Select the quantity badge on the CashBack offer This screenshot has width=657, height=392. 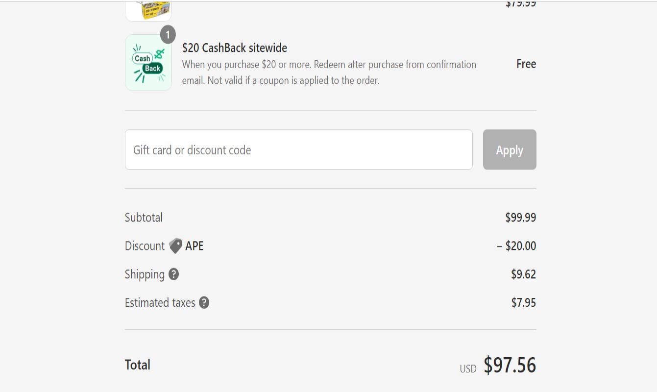(169, 34)
